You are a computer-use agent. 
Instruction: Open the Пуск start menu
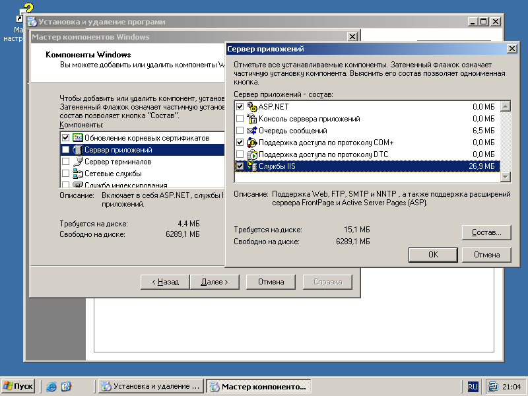coord(18,386)
